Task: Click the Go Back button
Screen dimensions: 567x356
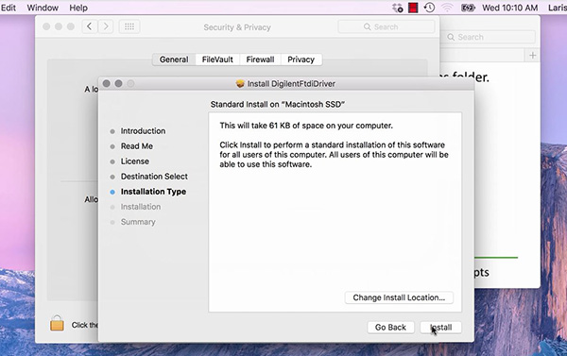Action: (390, 328)
